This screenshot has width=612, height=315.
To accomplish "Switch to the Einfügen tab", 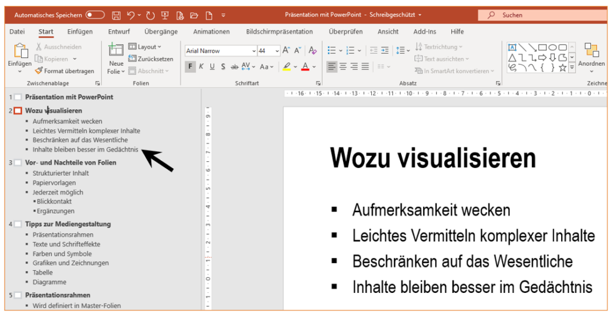I will pos(80,32).
